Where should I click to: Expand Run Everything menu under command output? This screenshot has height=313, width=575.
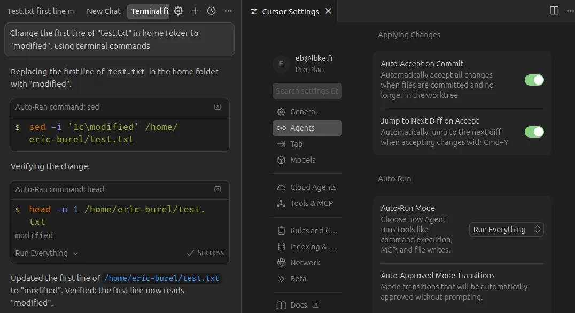tap(46, 253)
